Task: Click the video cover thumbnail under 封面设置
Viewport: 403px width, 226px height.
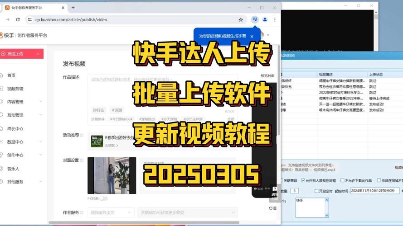Action: (112, 175)
